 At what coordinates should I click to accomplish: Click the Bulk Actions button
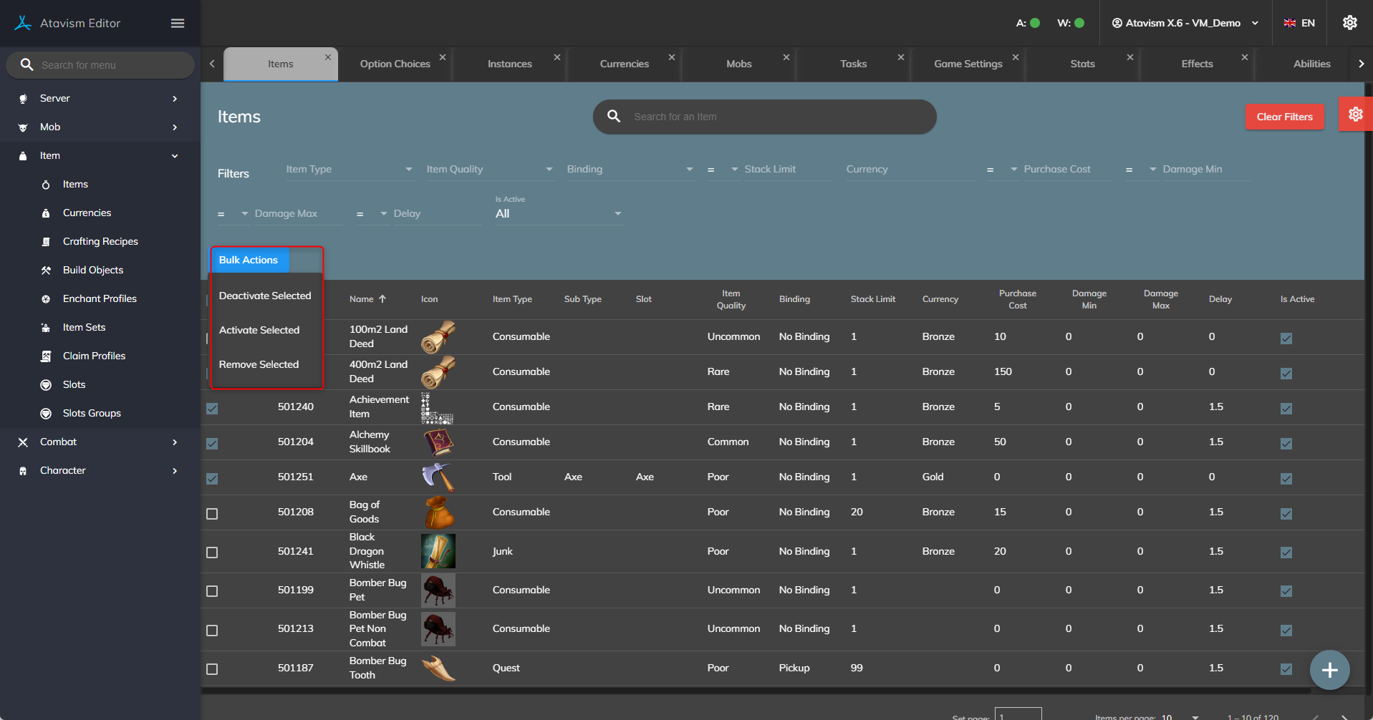(249, 260)
